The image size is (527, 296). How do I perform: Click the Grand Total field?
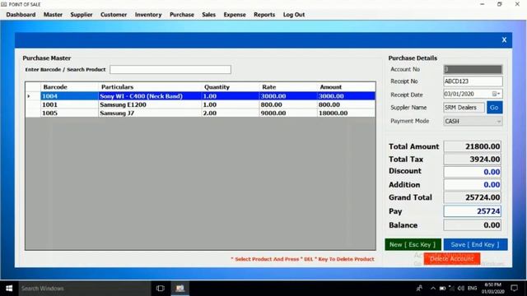(x=472, y=197)
